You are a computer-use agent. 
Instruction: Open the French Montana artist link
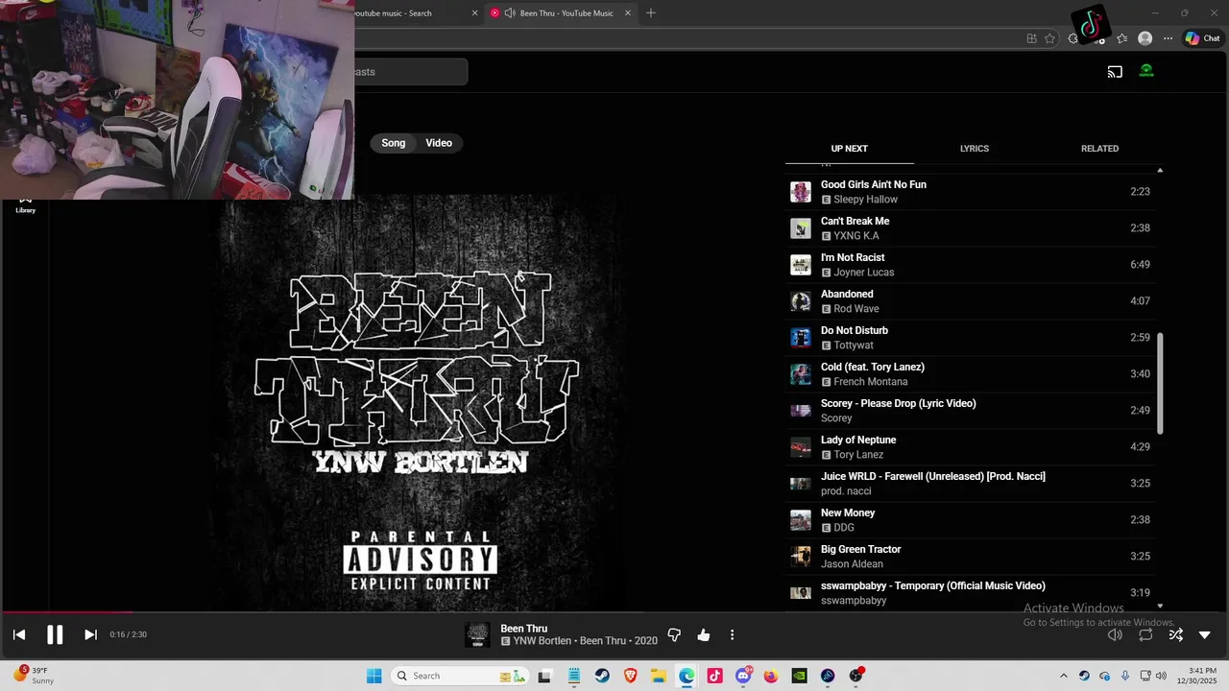coord(870,382)
